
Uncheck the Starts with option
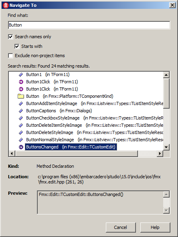pyautogui.click(x=17, y=46)
